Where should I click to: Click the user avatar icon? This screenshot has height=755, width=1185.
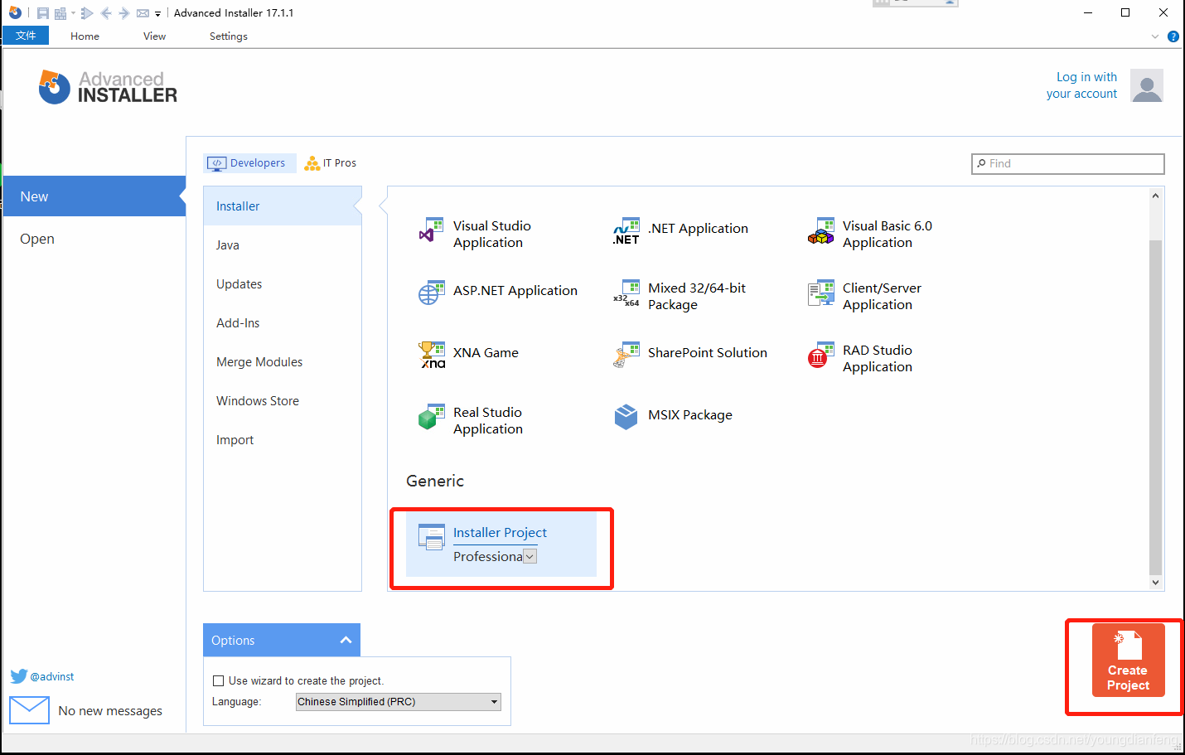pos(1147,85)
